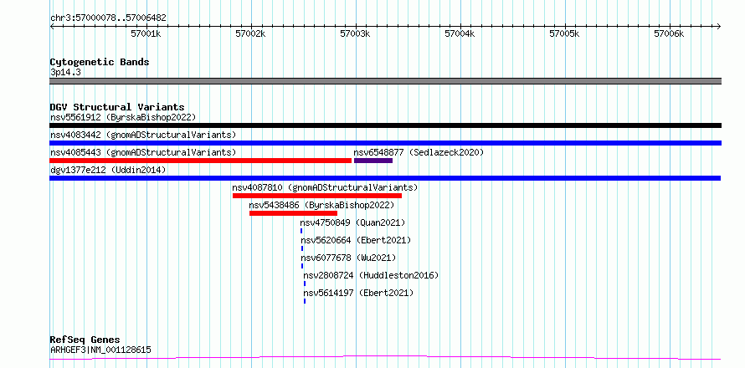Select nsv4083442 blue variant bar
745x368 pixels.
click(x=385, y=143)
